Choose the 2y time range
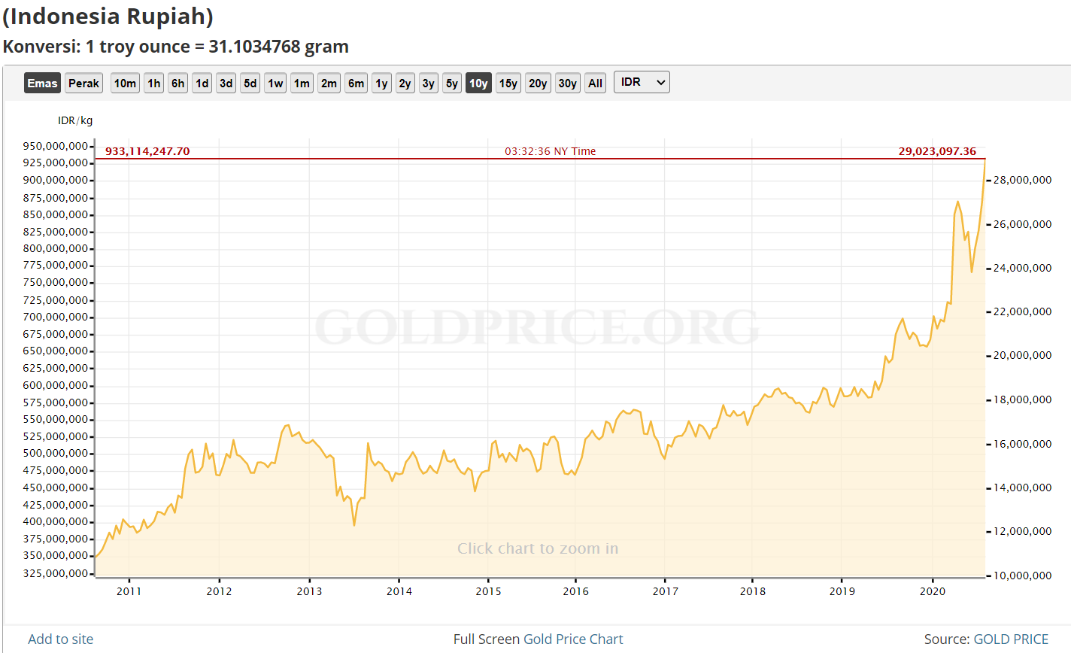1071x653 pixels. click(x=405, y=84)
